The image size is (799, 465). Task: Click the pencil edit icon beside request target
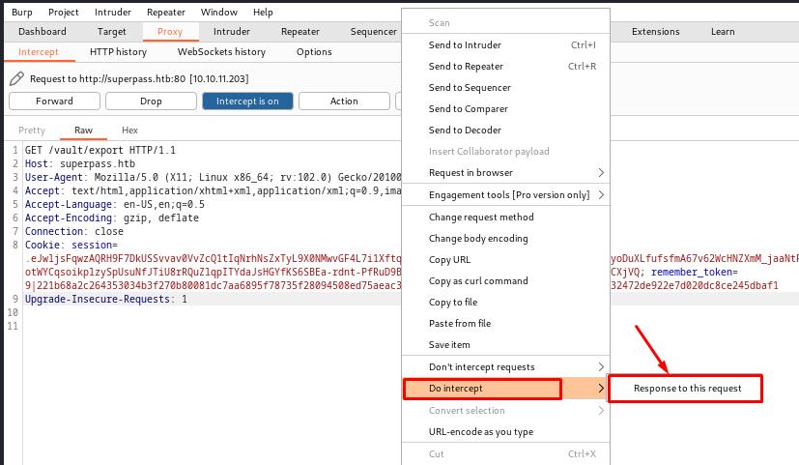(x=16, y=78)
